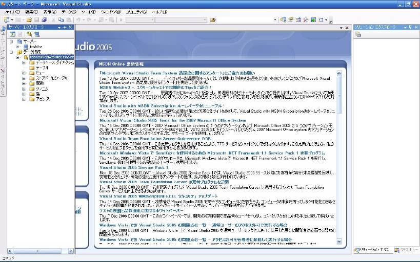Viewport: 420px width, 262px height.
Task: Open the Start Page active files dropdown
Action: pyautogui.click(x=341, y=28)
